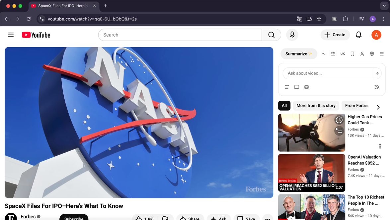Screen dimensions: 390x220
Task: Open the Top 10 Richest People thumbnail
Action: pos(312,207)
